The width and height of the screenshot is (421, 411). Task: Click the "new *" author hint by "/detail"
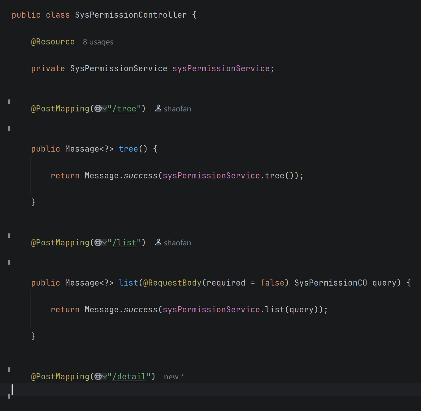pyautogui.click(x=174, y=377)
